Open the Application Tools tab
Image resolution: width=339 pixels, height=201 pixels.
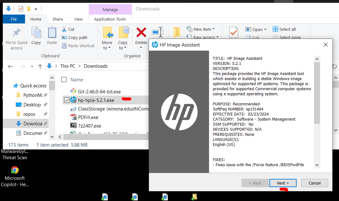(x=110, y=19)
